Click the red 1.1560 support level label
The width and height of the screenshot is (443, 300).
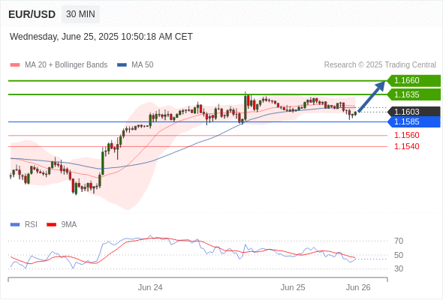click(x=407, y=136)
